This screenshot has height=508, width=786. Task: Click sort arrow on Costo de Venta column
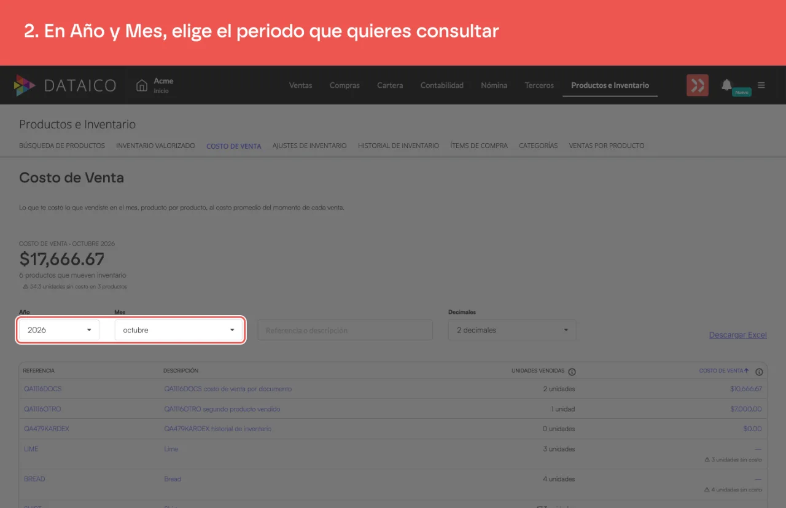click(747, 371)
